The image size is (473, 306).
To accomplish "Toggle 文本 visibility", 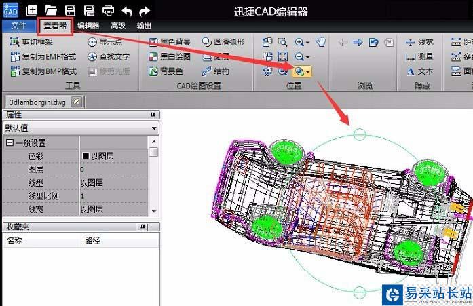I will (x=419, y=71).
